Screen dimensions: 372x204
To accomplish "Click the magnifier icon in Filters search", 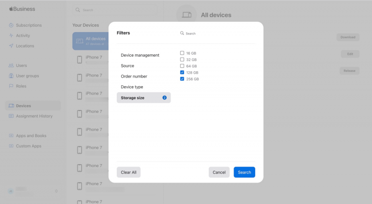I will point(182,33).
